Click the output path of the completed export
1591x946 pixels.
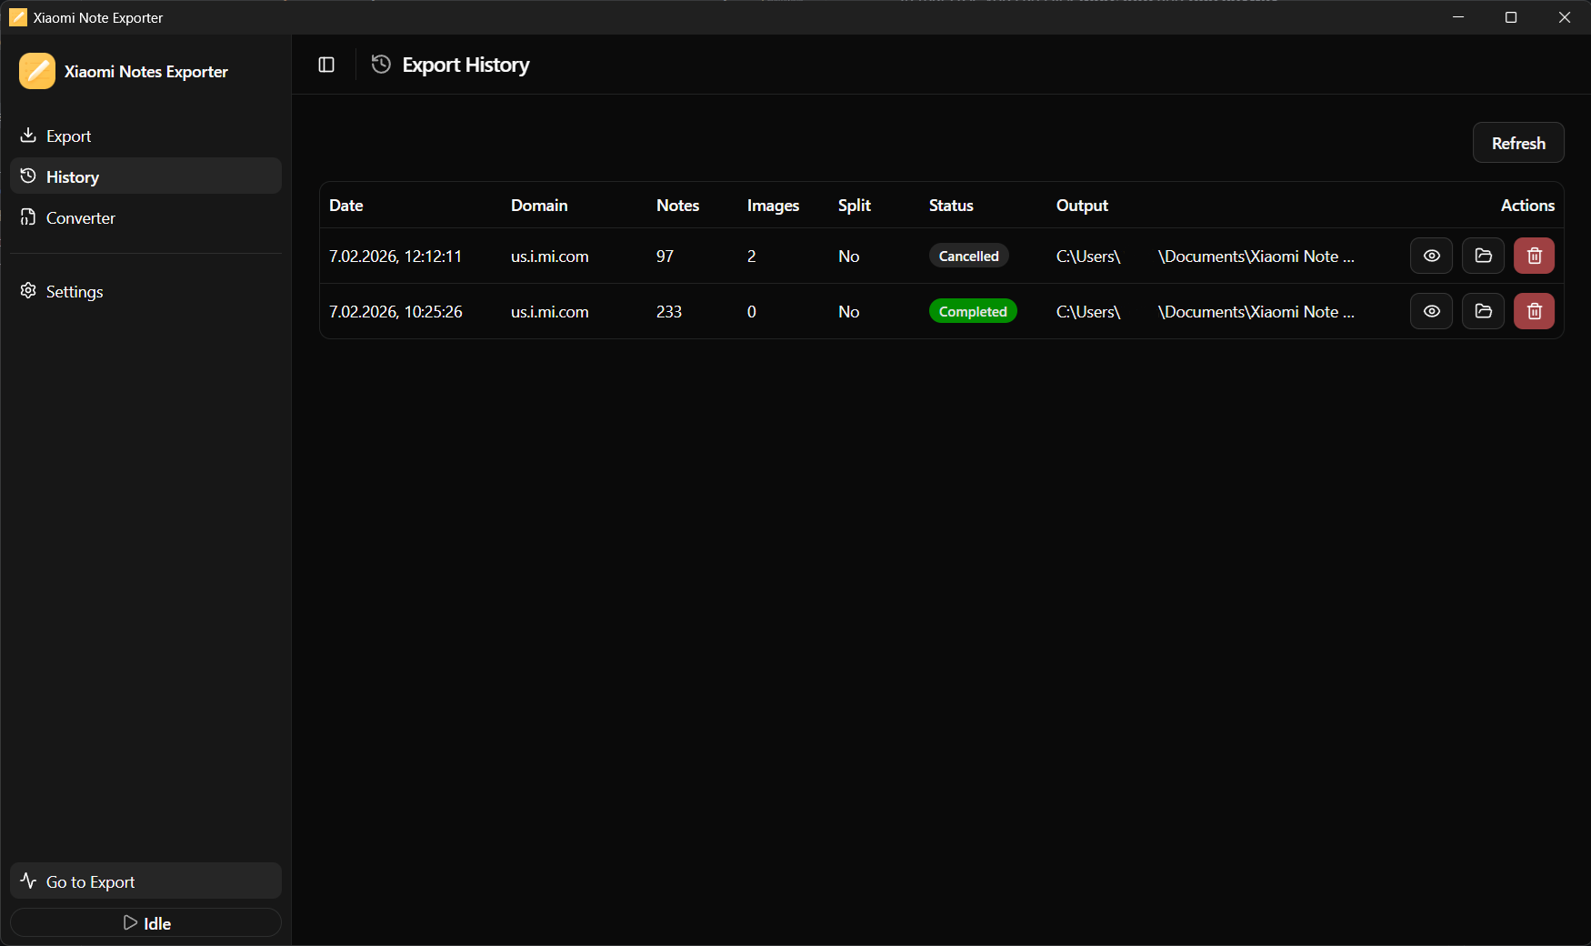pos(1206,312)
